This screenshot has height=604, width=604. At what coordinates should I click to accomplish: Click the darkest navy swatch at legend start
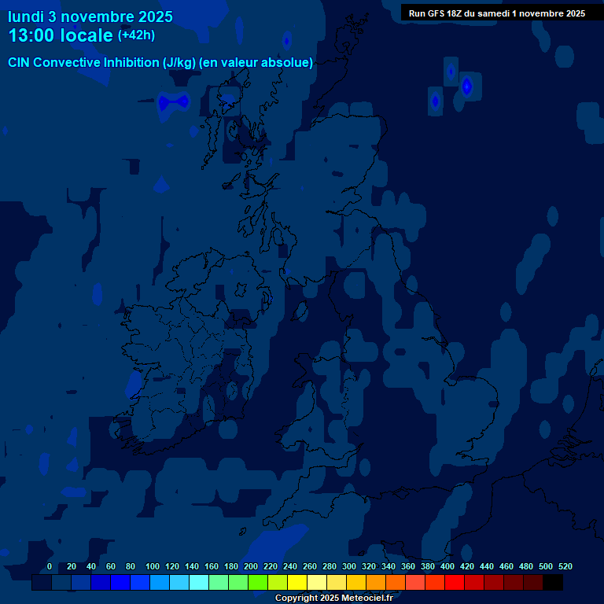(x=42, y=583)
